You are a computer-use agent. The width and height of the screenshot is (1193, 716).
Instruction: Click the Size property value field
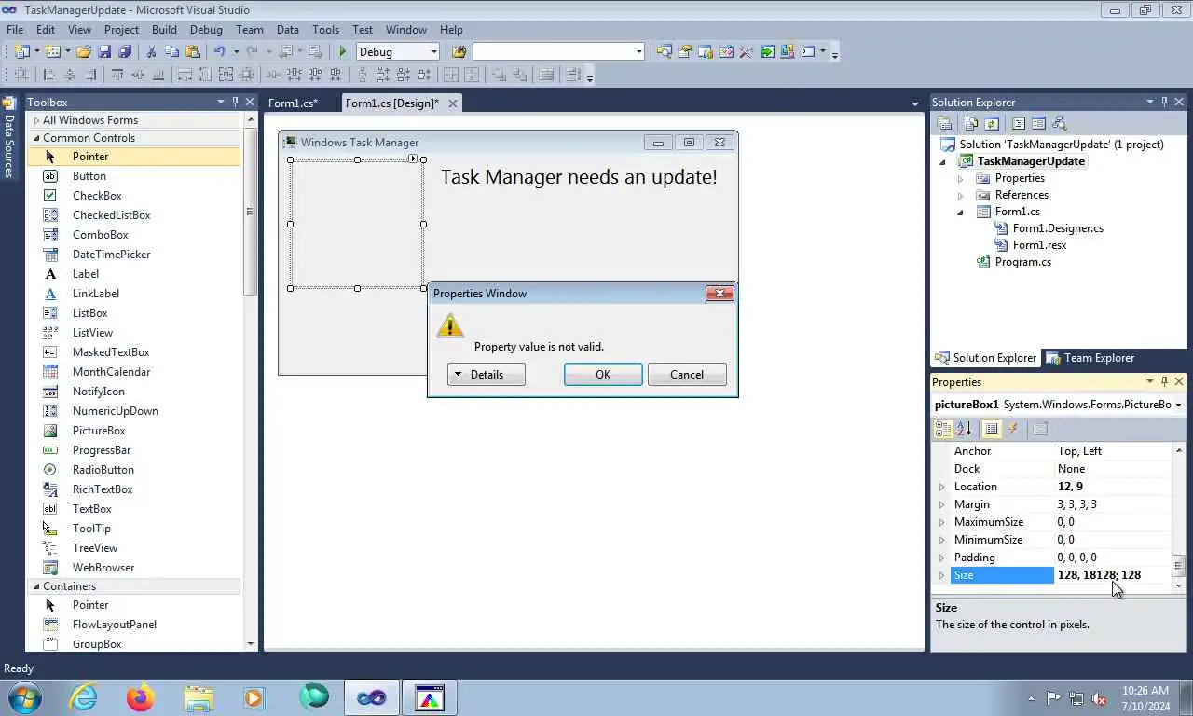point(1113,575)
